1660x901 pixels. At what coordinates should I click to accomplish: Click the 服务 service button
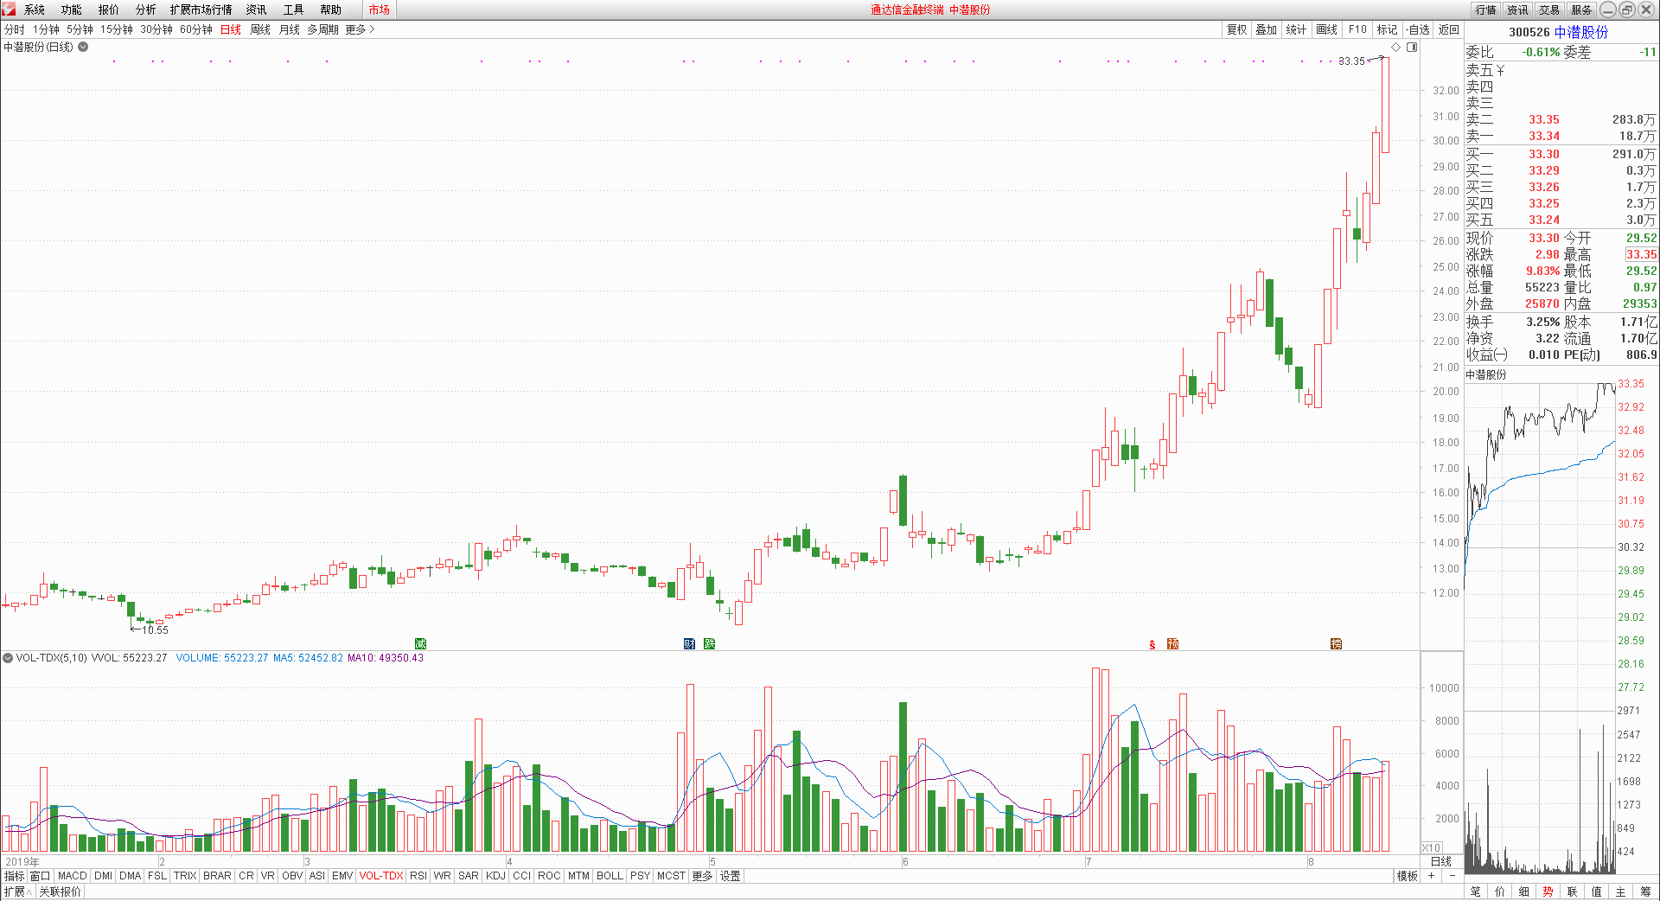(x=1582, y=10)
